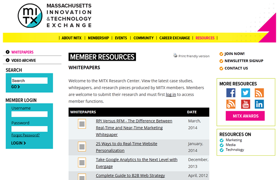The height and width of the screenshot is (180, 279).
Task: Click the Username field
Action: point(30,114)
